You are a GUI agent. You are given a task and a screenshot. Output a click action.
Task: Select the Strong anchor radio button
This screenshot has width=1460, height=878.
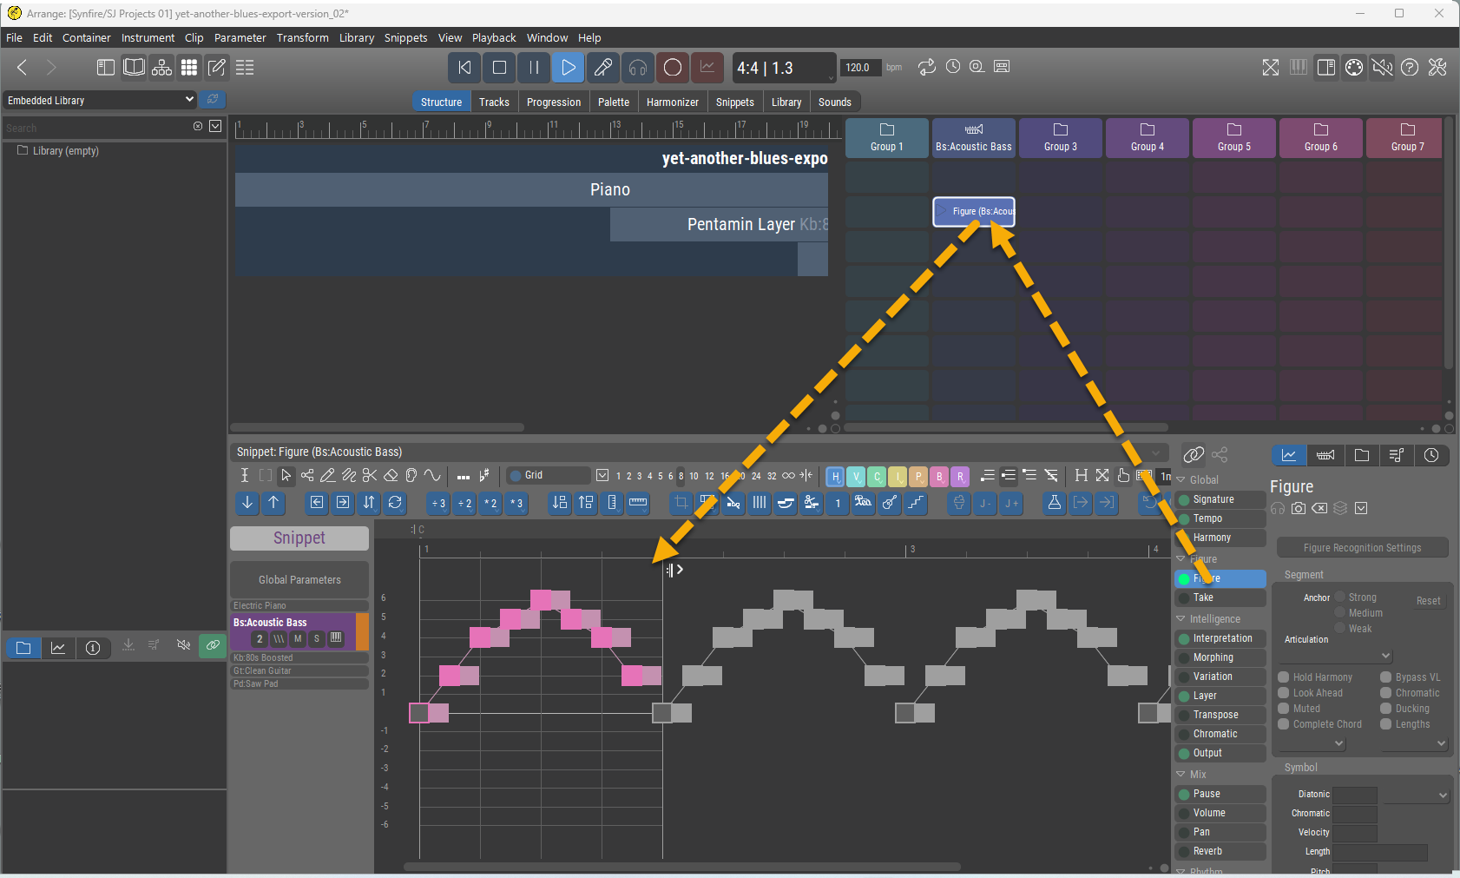[1340, 597]
